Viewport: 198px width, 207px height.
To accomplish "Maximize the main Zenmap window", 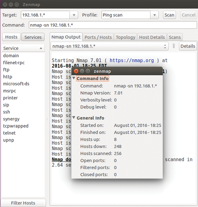I will pos(17,4).
